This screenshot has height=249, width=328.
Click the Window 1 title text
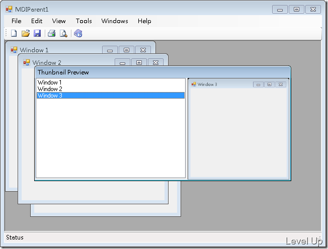pyautogui.click(x=34, y=50)
